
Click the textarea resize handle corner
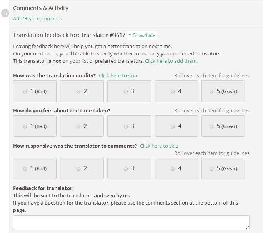point(247,228)
